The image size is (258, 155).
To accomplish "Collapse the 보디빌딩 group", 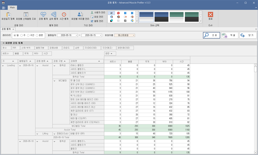I will pyautogui.click(x=54, y=81).
